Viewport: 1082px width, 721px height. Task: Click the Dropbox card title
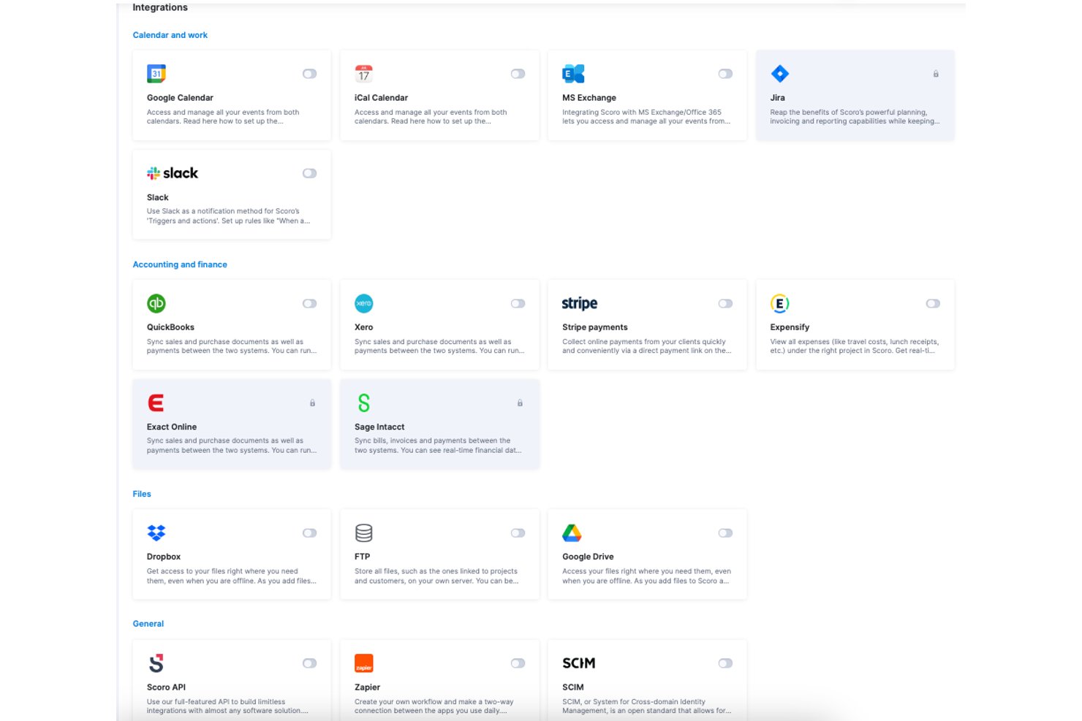pyautogui.click(x=164, y=557)
